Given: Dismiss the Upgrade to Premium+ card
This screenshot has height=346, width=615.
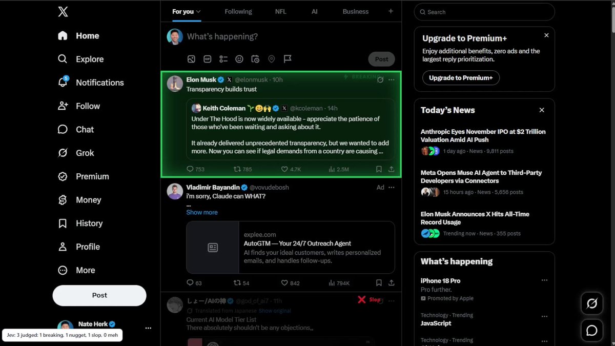Looking at the screenshot, I should 546,35.
